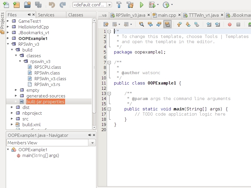This screenshot has height=188, width=251.
Task: Click Toggle Bookmark icon
Action: tap(197, 24)
